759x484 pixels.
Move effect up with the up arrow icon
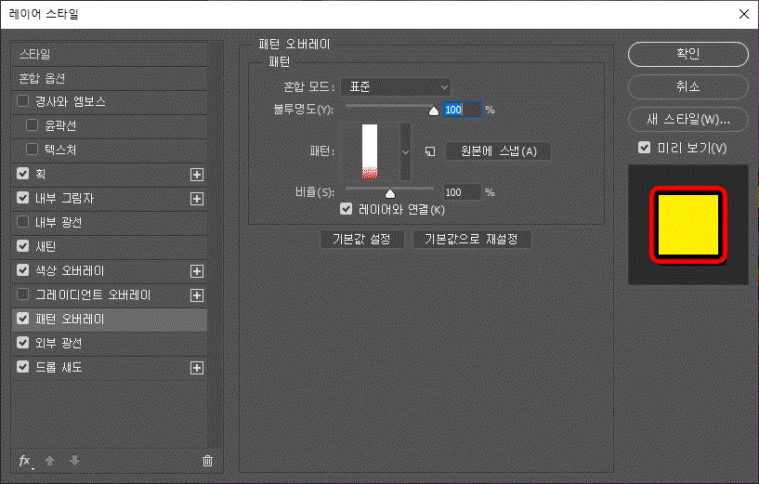(49, 461)
